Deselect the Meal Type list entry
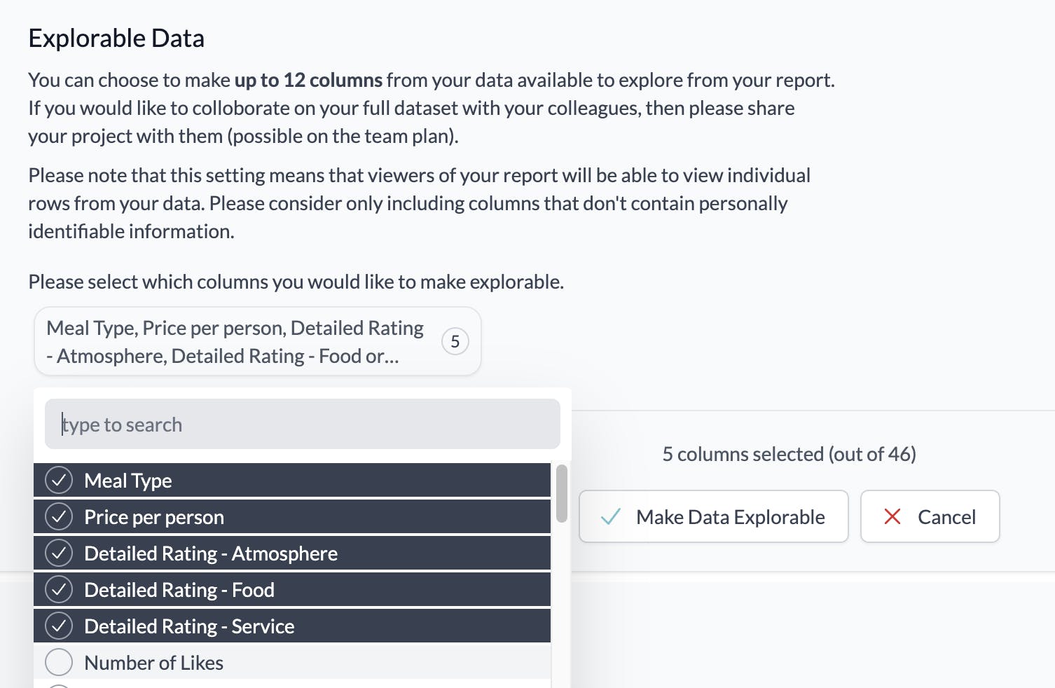 click(x=292, y=481)
